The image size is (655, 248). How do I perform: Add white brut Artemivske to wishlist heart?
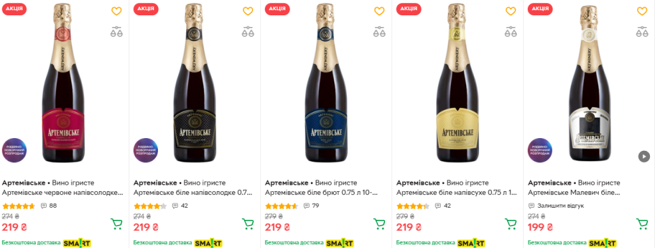(379, 12)
